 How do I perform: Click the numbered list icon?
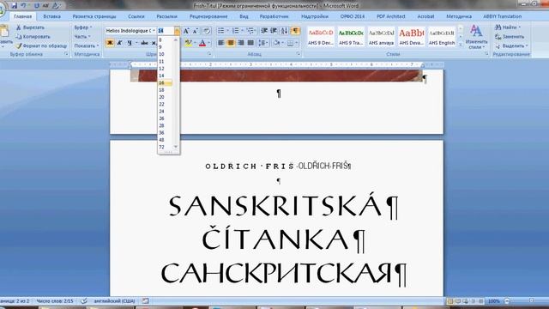click(x=236, y=31)
